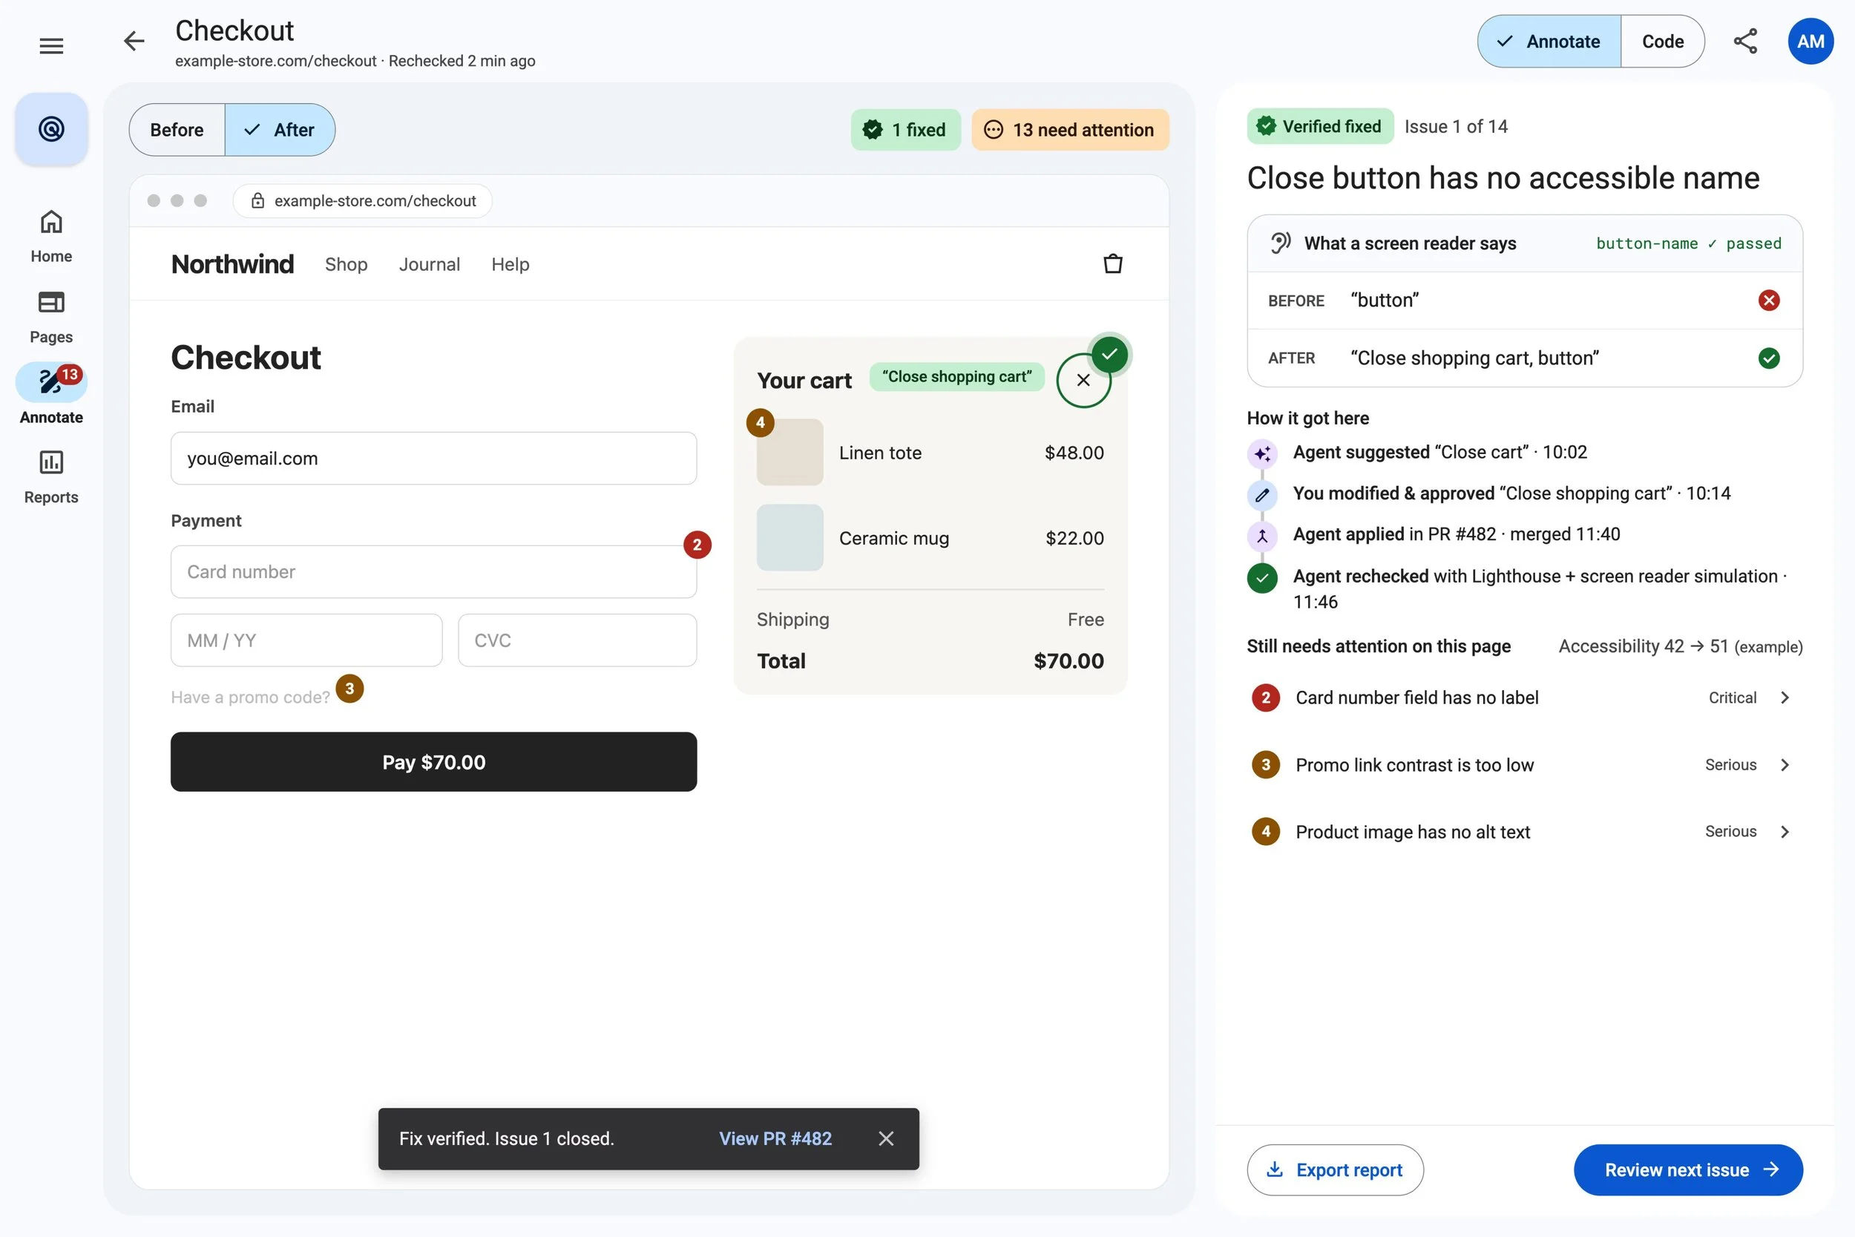Screen dimensions: 1855x1237
Task: Click the Email input field
Action: [434, 459]
